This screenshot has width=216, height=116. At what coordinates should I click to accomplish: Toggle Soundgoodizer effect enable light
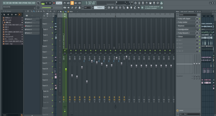pos(199,29)
